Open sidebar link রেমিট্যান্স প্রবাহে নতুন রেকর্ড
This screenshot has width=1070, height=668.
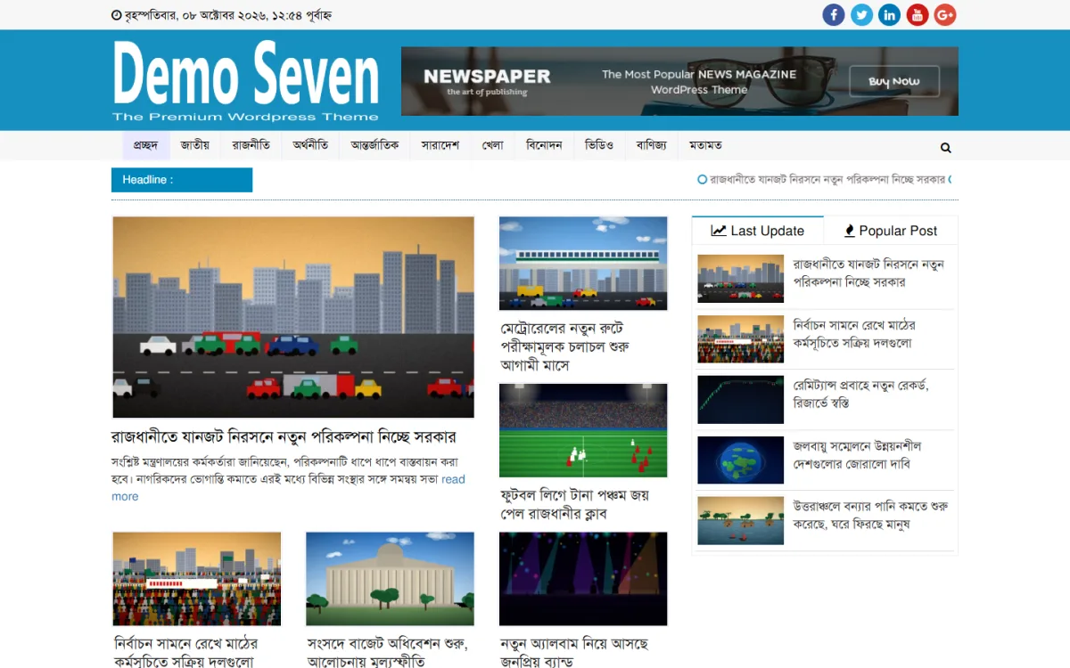[x=861, y=394]
